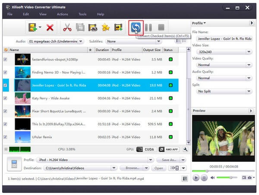Click the Add Output Profile icon
The height and width of the screenshot is (195, 259).
118,28
